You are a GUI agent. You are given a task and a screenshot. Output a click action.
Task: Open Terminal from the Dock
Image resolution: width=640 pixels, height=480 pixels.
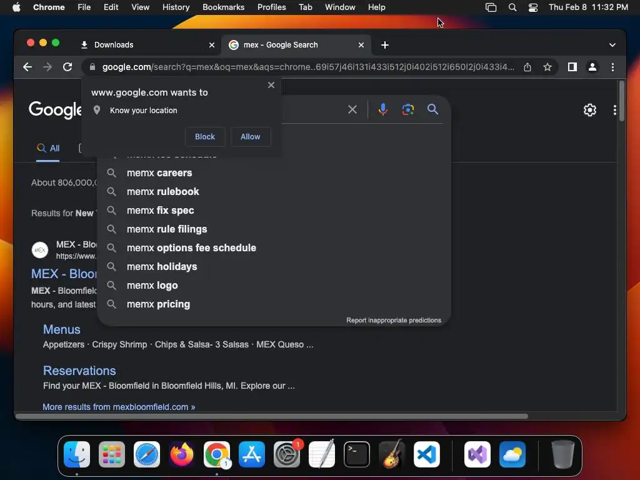coord(357,454)
